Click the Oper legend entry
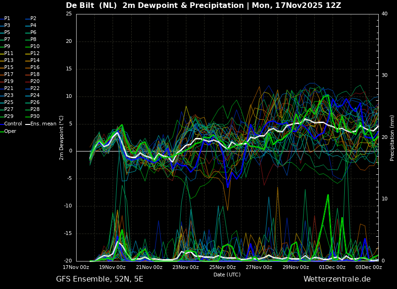The image size is (397, 289). [x=8, y=131]
